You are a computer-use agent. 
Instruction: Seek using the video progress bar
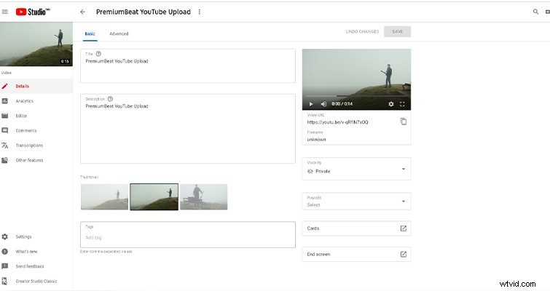356,96
